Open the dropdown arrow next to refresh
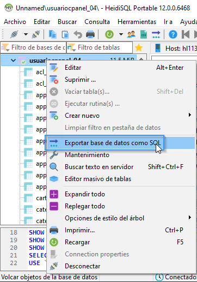 point(121,34)
